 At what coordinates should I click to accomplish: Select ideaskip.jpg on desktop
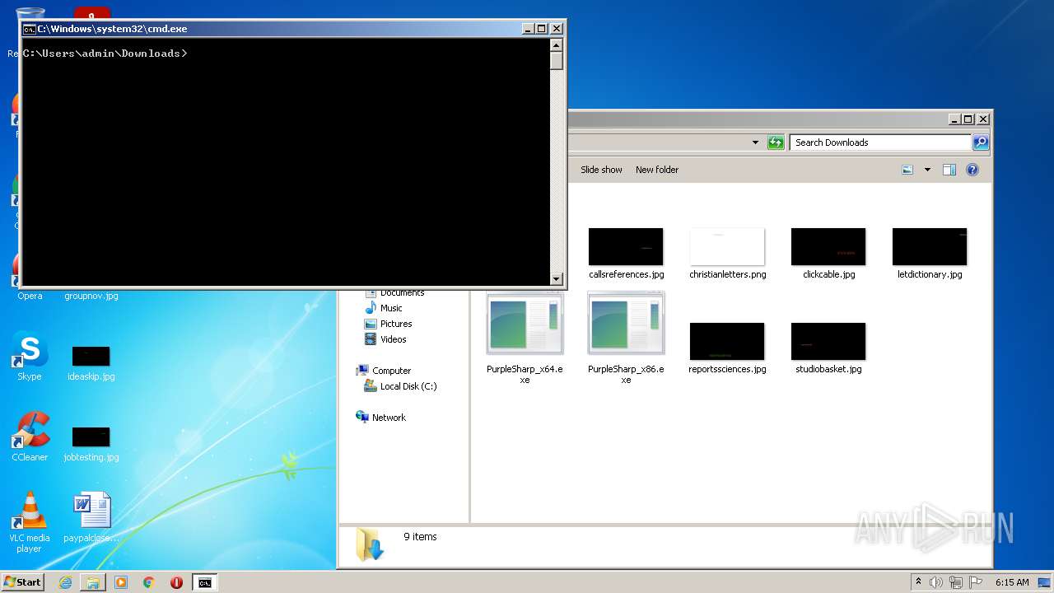[91, 362]
